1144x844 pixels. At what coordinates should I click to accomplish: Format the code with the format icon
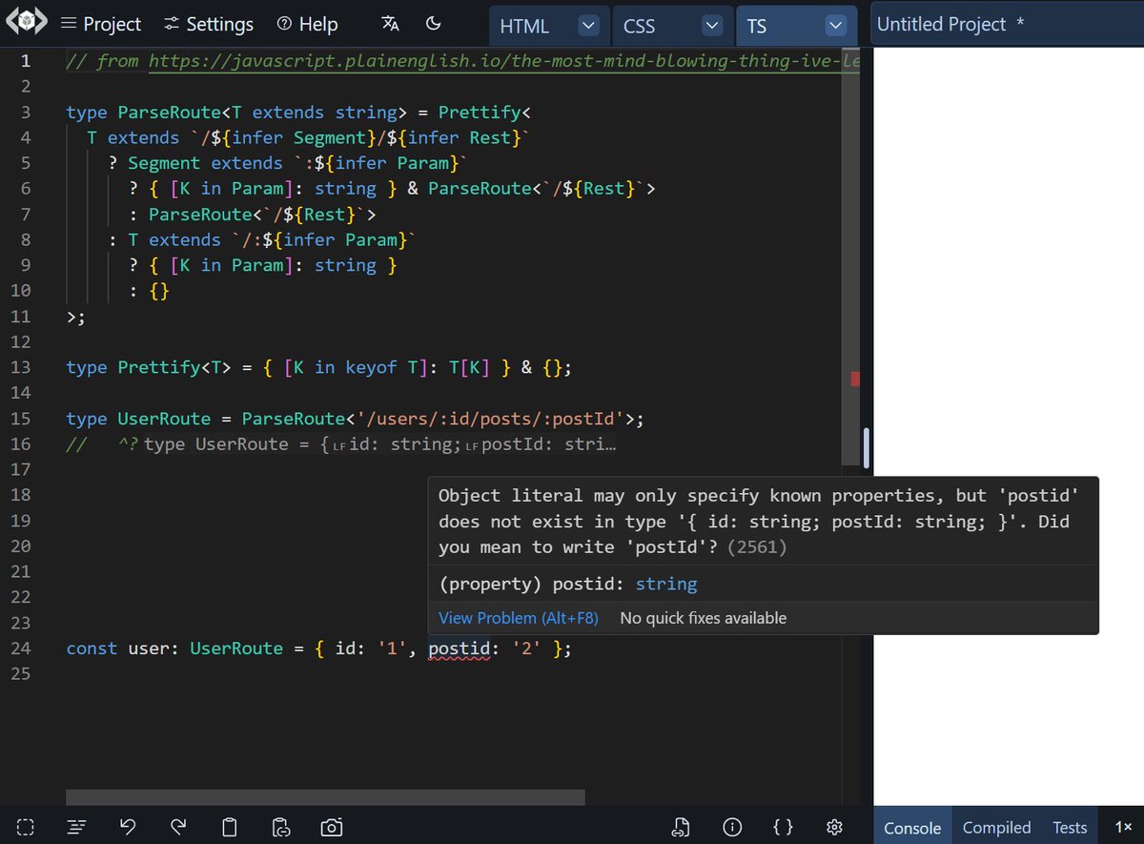pos(77,827)
